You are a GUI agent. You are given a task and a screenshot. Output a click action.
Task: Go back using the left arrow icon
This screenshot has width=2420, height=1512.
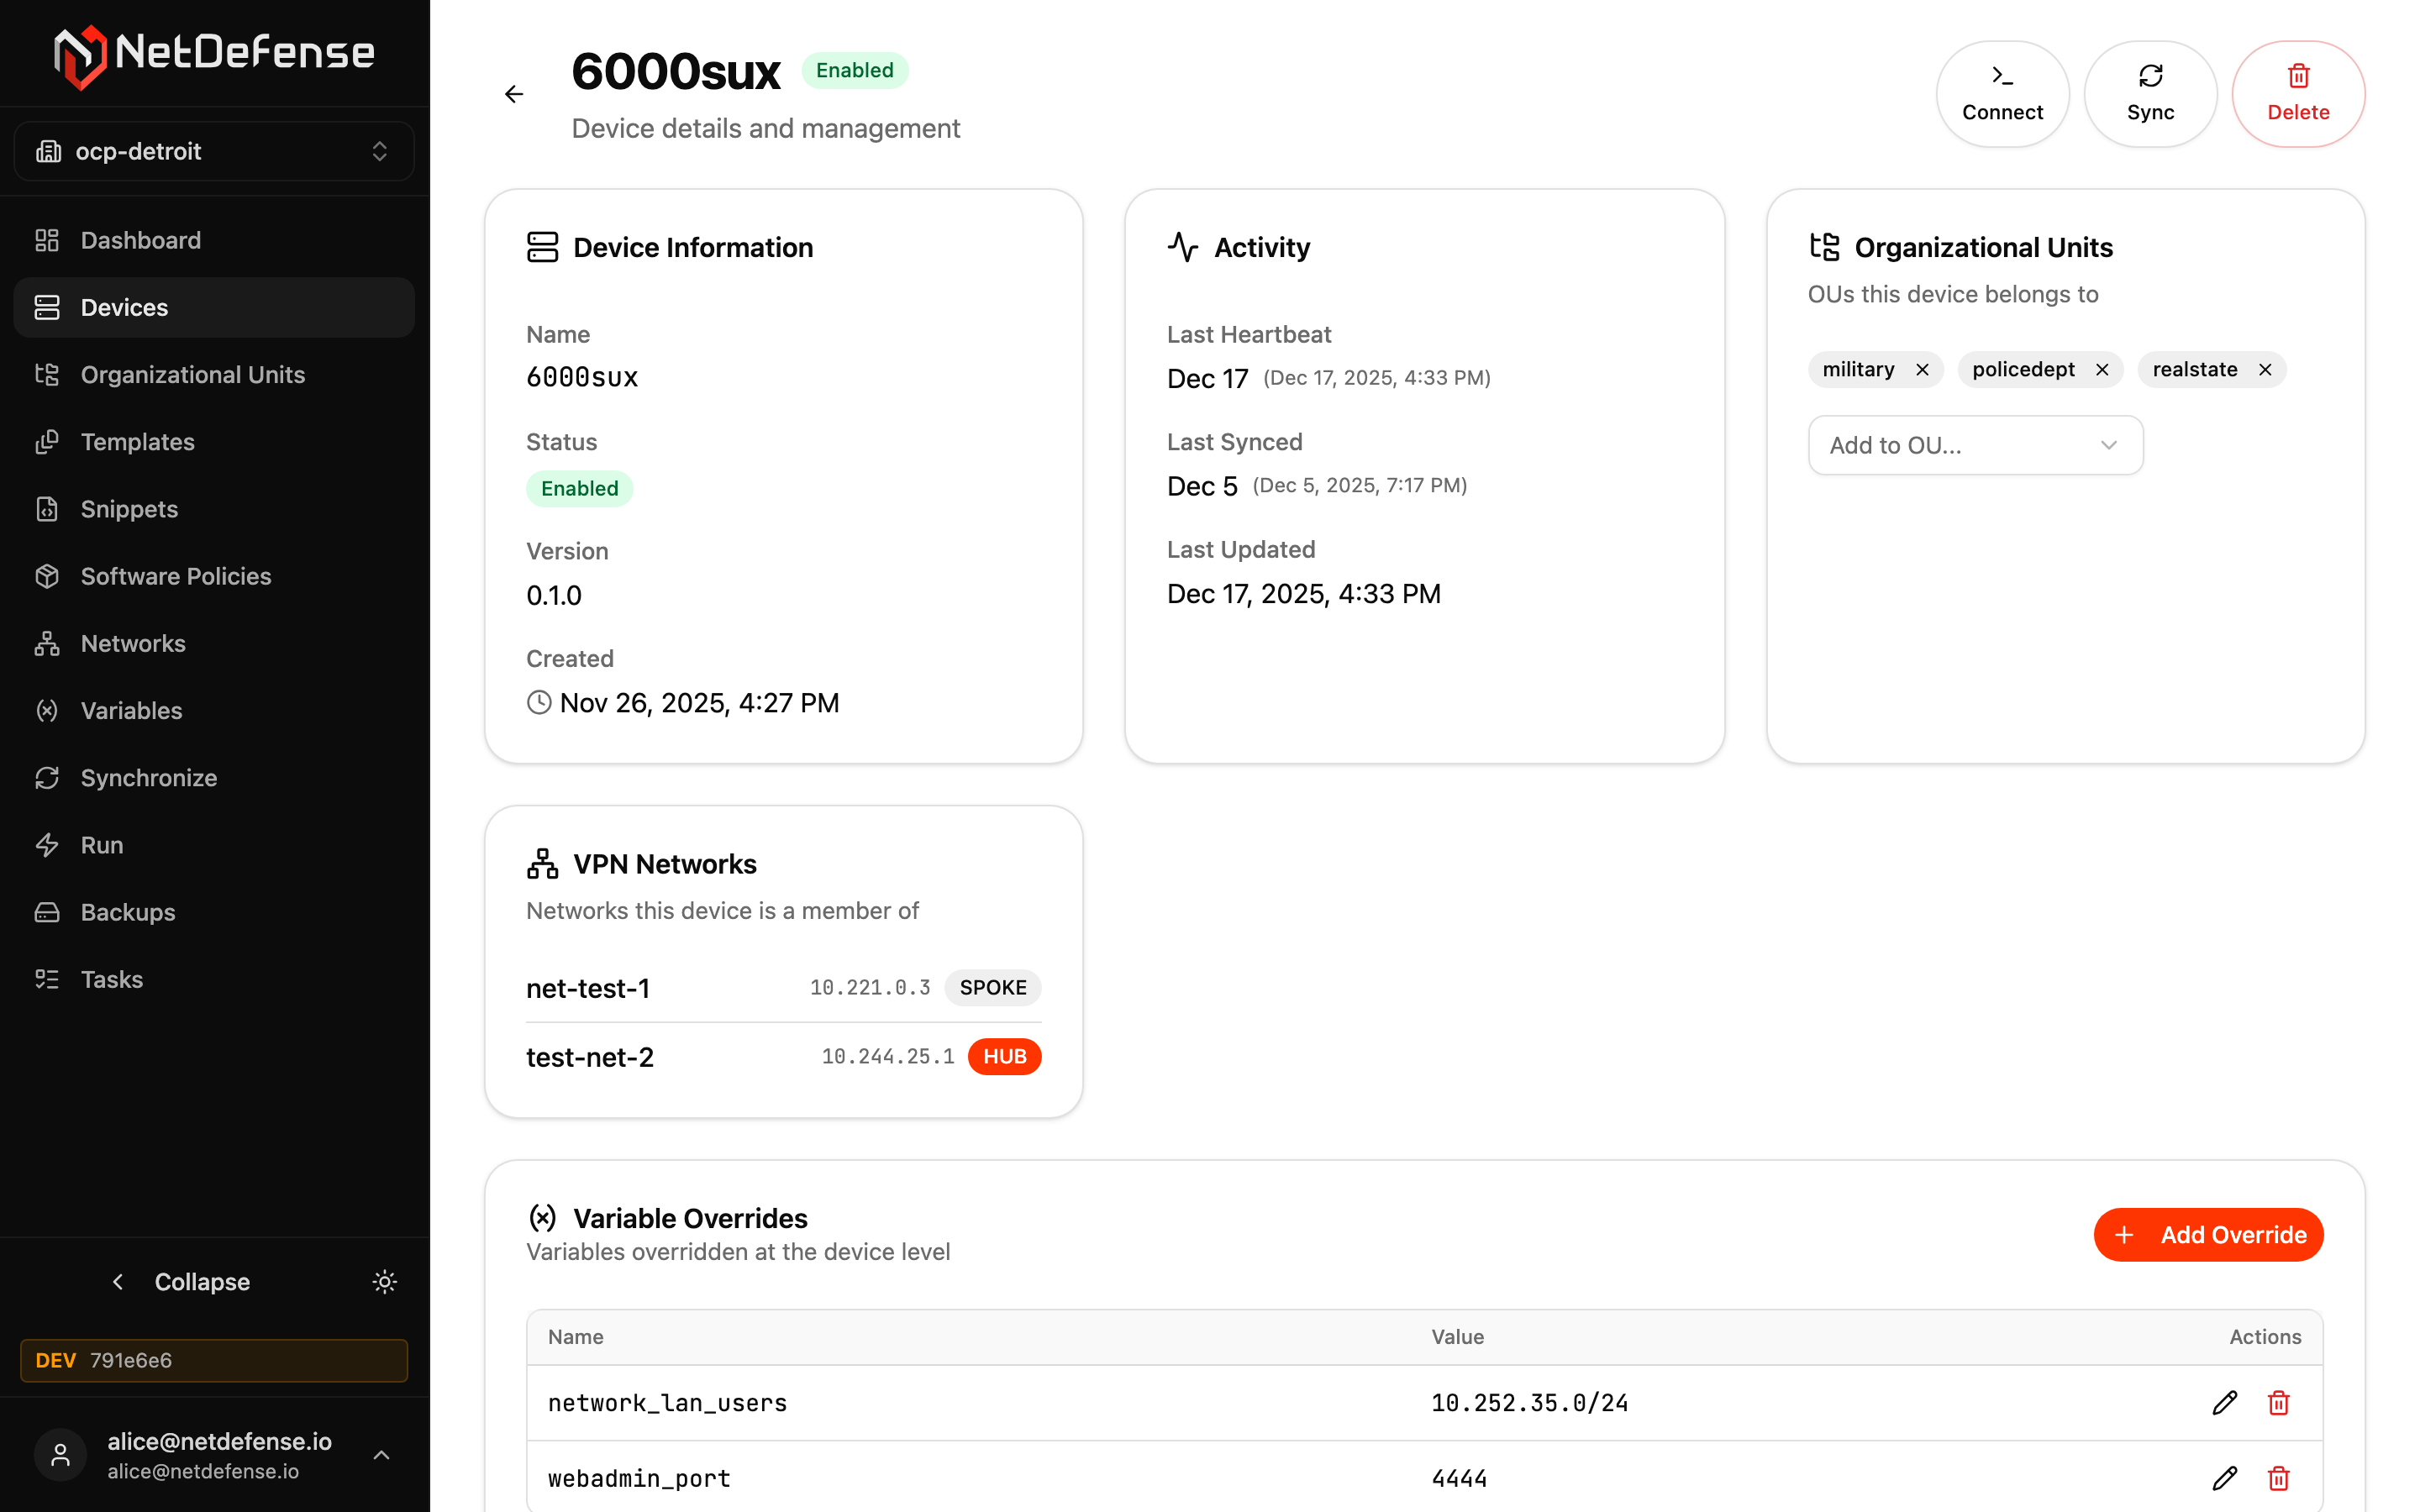(x=514, y=94)
